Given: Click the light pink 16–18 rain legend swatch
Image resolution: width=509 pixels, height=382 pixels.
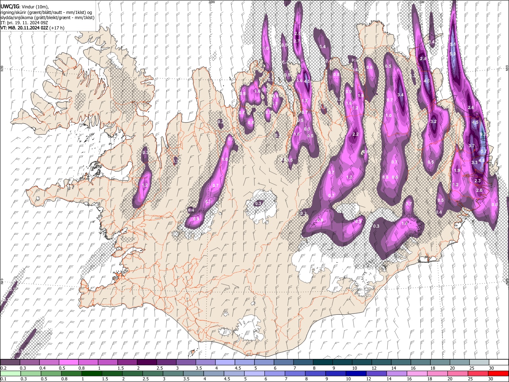Looking at the screenshot, I should 417,374.
